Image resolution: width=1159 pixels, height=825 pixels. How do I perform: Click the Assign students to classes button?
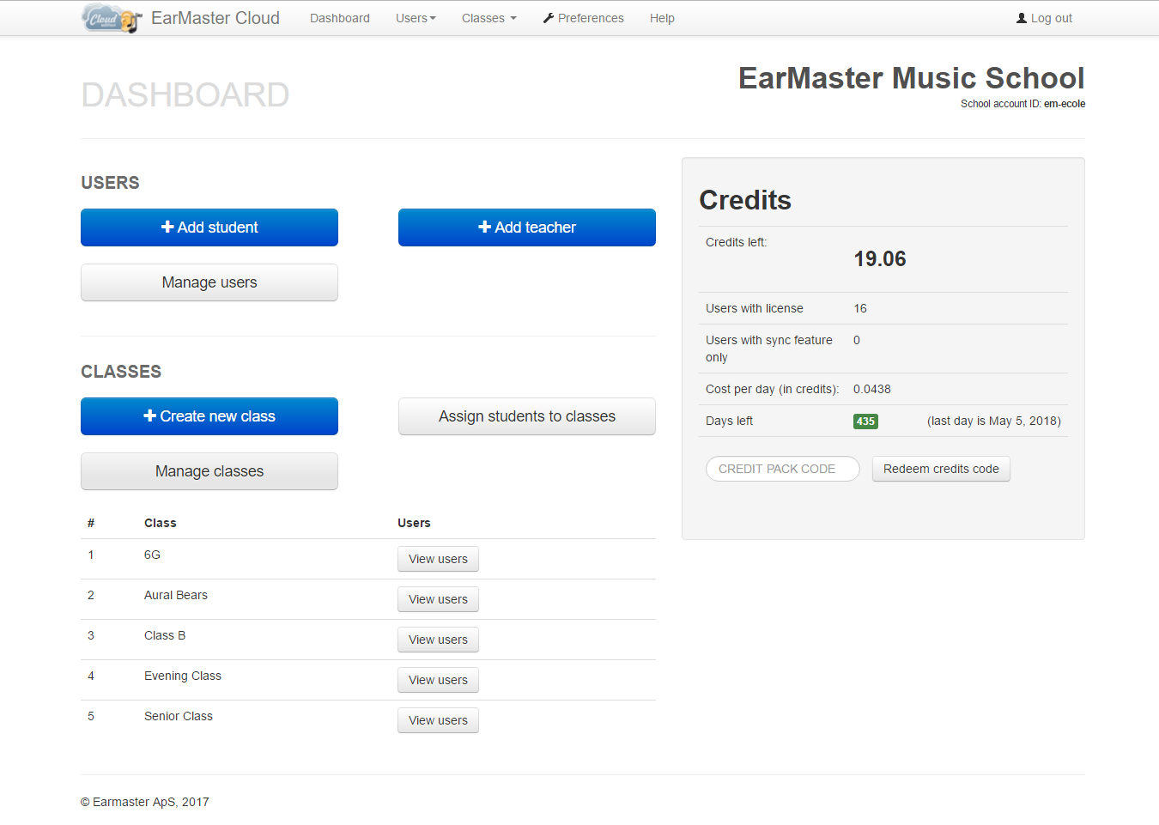(x=527, y=416)
